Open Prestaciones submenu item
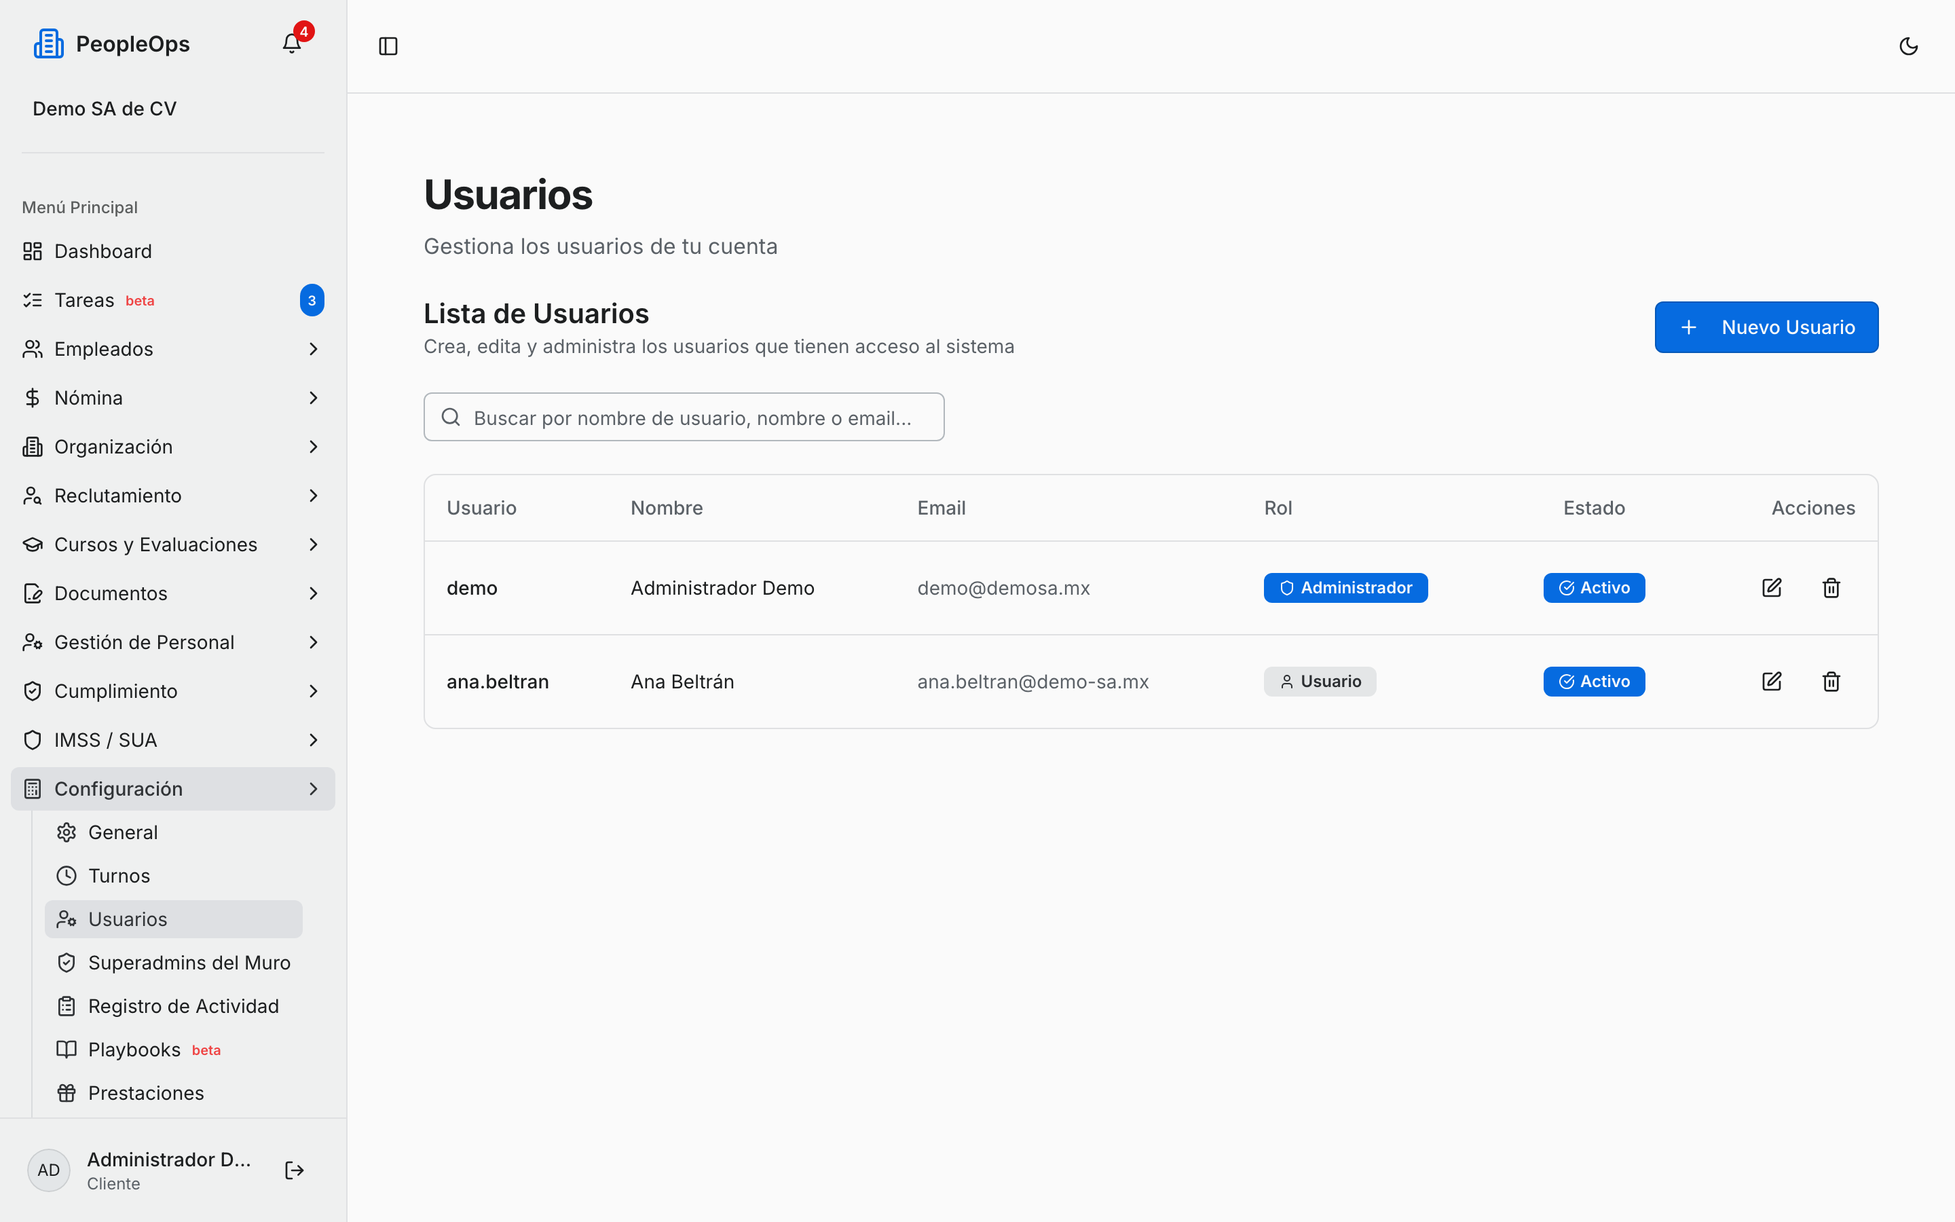The image size is (1955, 1222). pos(174,1093)
